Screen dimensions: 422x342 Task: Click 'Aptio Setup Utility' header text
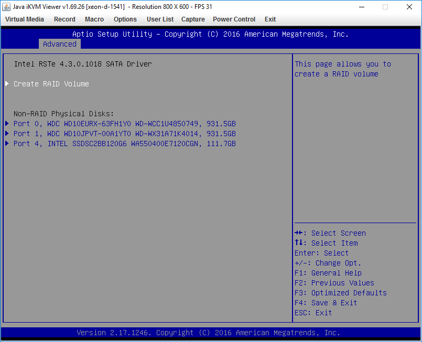click(112, 34)
